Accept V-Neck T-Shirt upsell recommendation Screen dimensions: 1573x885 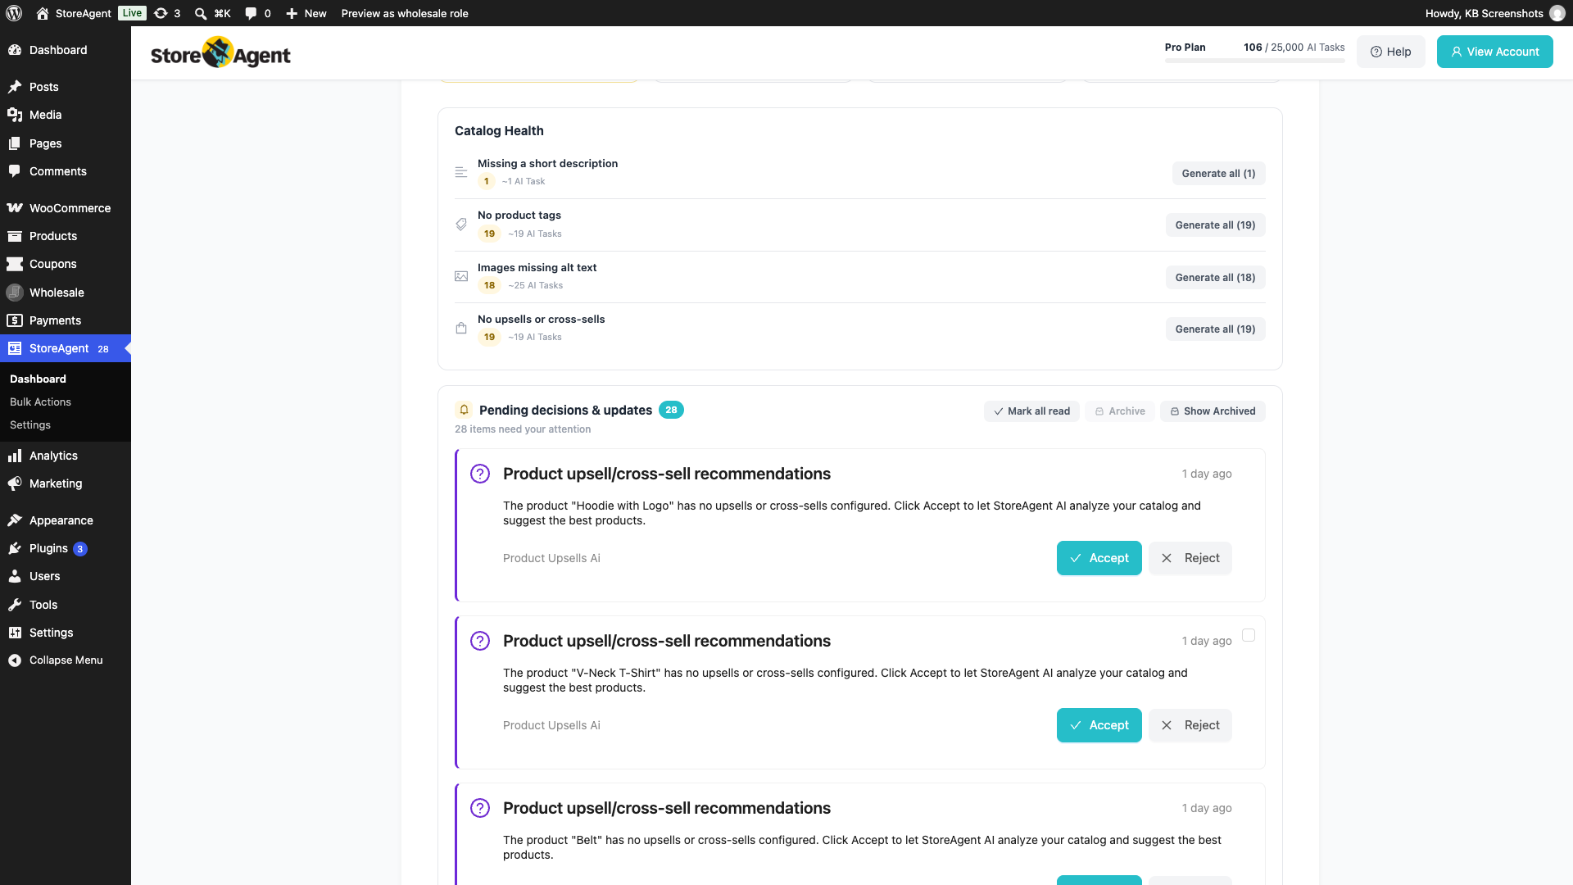pyautogui.click(x=1099, y=725)
